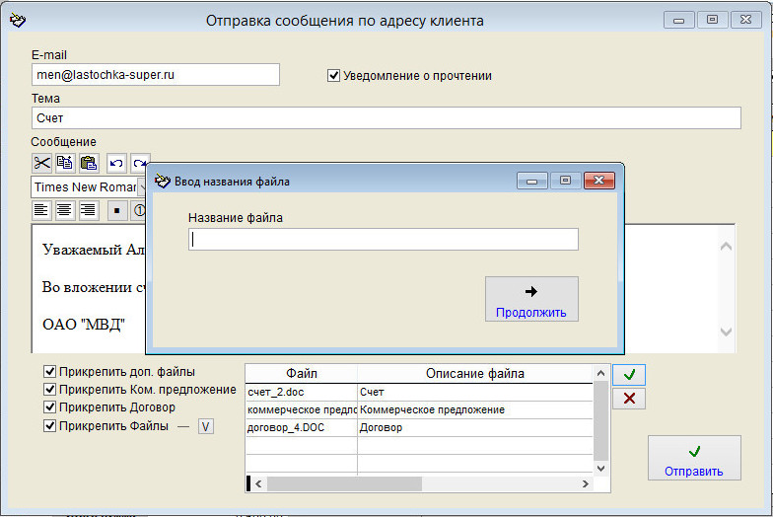Click the Cut scissors icon

pyautogui.click(x=41, y=163)
